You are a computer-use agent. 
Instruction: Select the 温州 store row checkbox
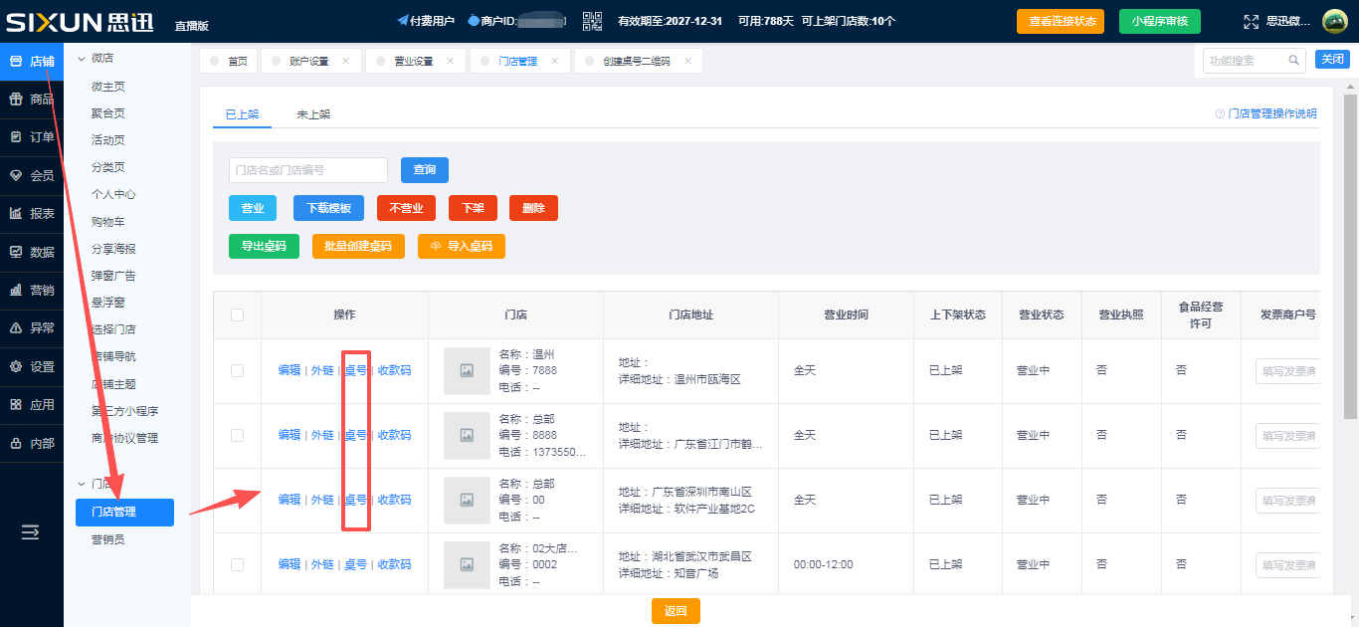237,370
